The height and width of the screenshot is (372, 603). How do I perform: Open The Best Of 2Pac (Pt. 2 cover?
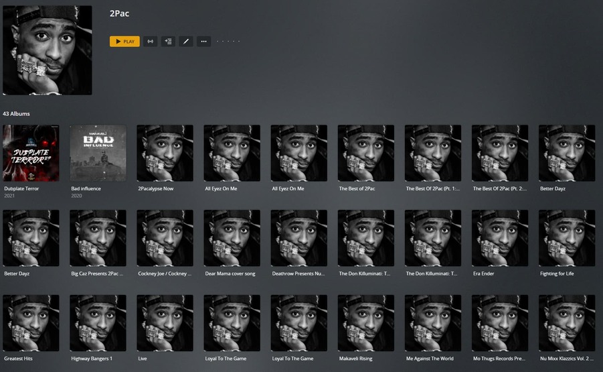point(500,153)
